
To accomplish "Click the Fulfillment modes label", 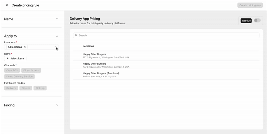I will (x=14, y=83).
